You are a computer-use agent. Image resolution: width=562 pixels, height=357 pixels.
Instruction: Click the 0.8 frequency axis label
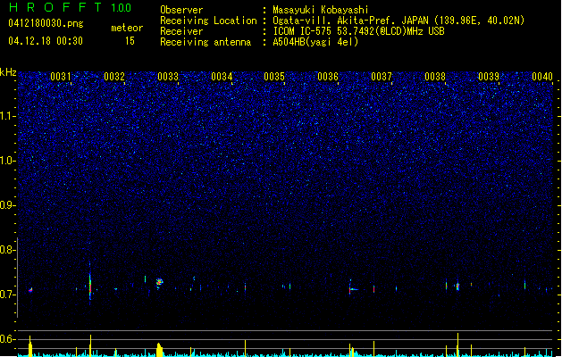coord(7,250)
